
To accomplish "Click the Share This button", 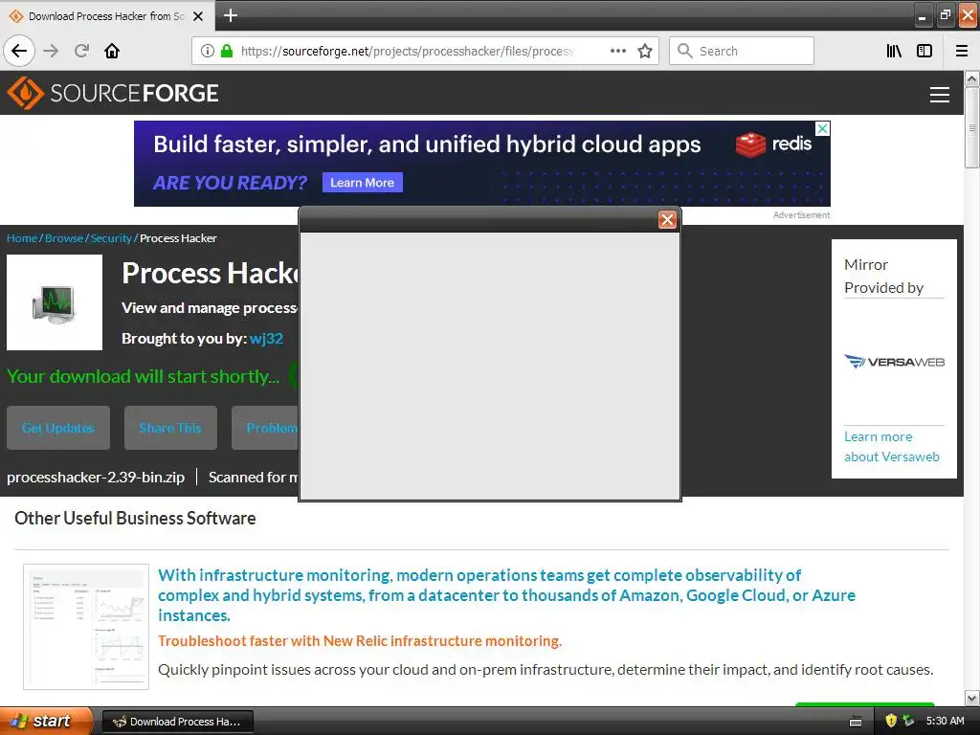I will point(170,428).
